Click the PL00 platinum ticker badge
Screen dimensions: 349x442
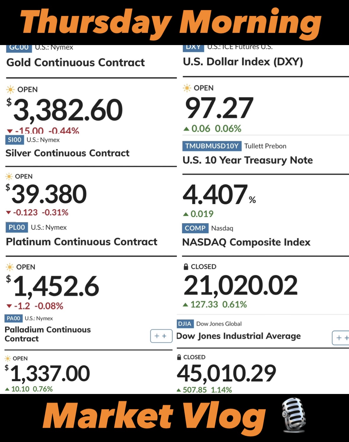click(17, 227)
